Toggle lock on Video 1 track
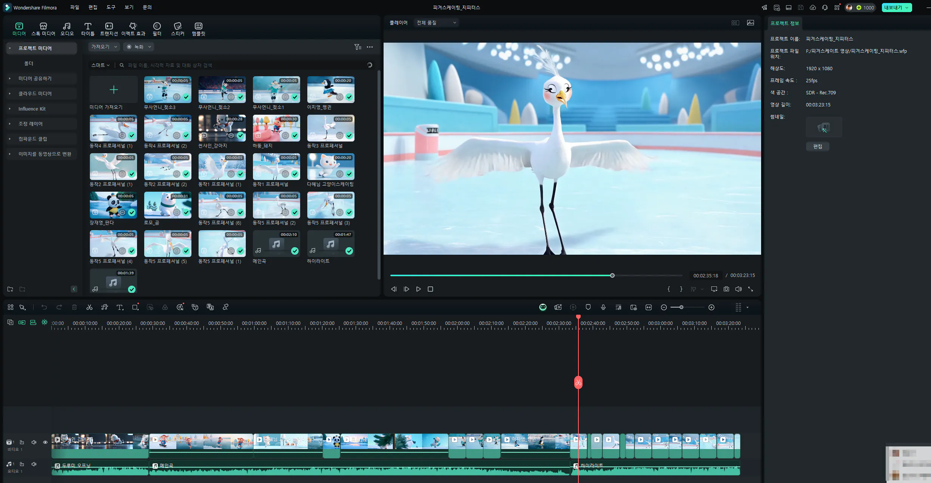This screenshot has height=483, width=931. [22, 442]
